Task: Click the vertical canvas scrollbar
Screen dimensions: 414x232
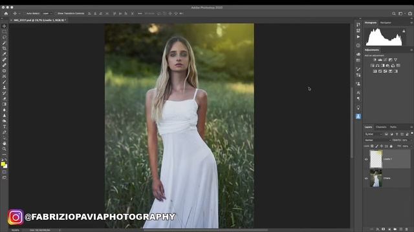Action: (x=352, y=122)
